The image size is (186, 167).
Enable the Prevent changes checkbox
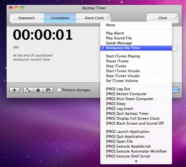[59, 90]
